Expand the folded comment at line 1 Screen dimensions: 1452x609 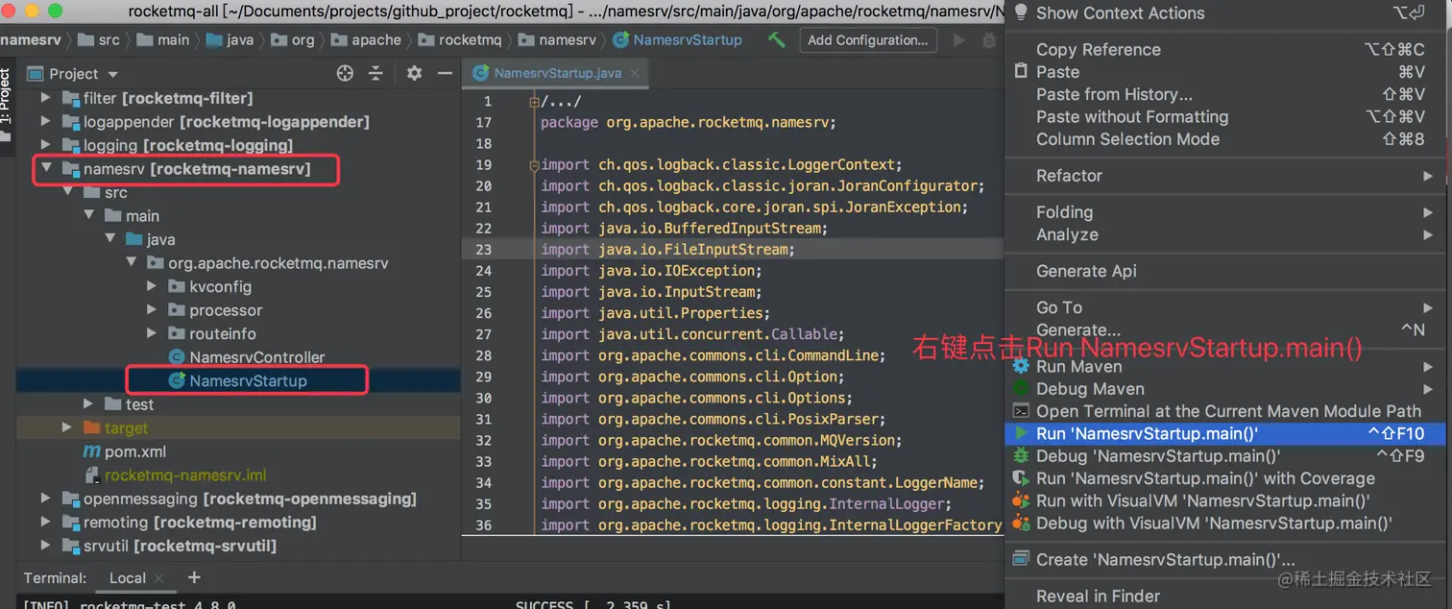tap(534, 101)
